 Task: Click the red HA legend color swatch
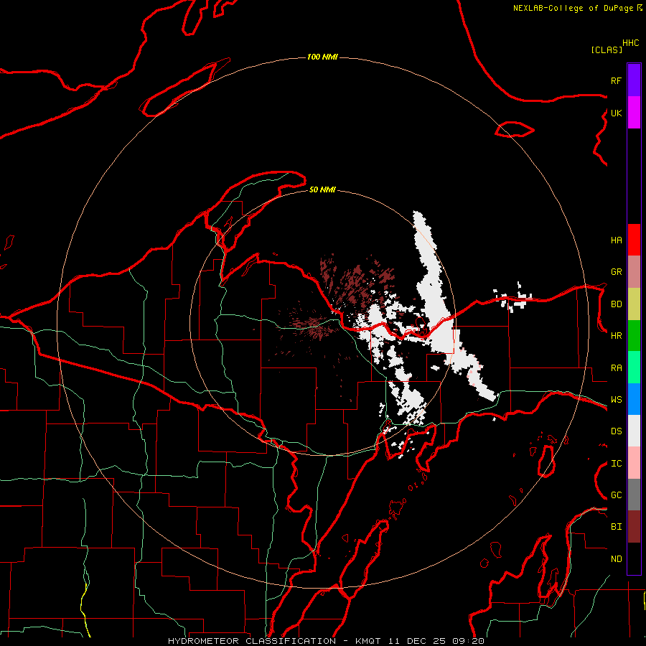click(x=634, y=240)
